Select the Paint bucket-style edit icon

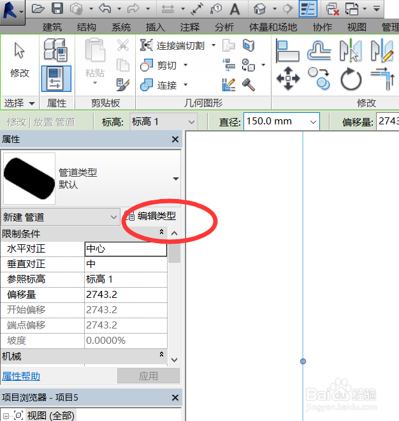click(x=229, y=85)
